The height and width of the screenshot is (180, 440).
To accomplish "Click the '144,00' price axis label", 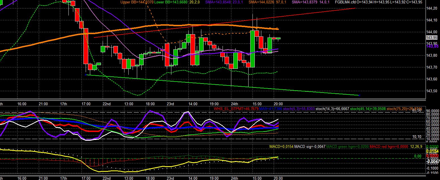I will click(432, 32).
